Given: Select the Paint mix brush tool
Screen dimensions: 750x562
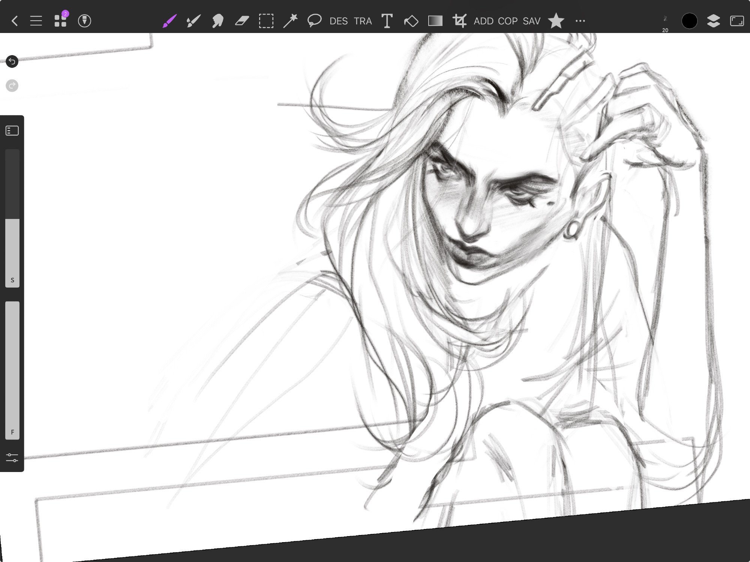Looking at the screenshot, I should 193,21.
